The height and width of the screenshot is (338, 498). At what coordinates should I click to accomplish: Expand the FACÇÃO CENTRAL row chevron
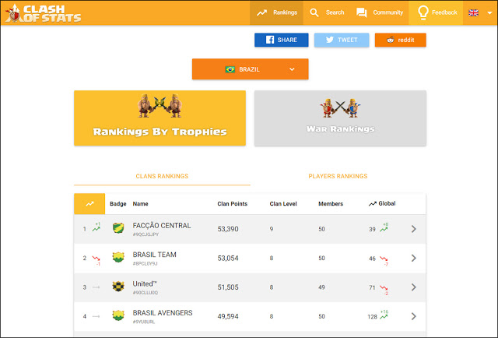[x=413, y=229]
